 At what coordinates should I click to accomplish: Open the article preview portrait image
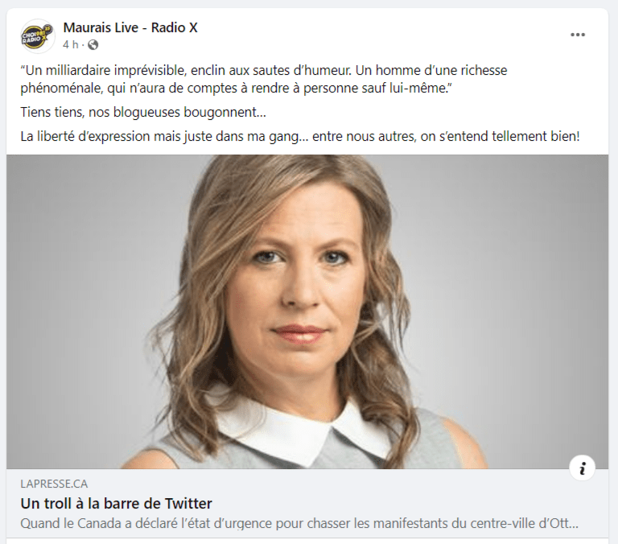tap(307, 311)
